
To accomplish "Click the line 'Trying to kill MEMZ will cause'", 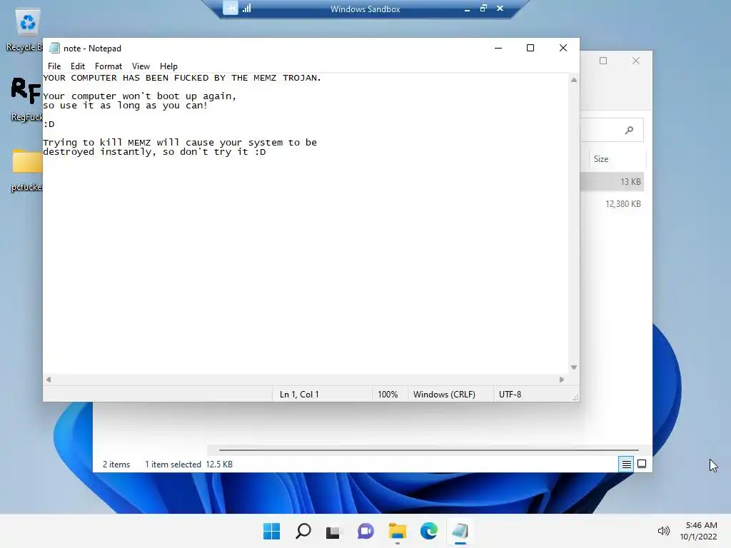I will pyautogui.click(x=179, y=143).
